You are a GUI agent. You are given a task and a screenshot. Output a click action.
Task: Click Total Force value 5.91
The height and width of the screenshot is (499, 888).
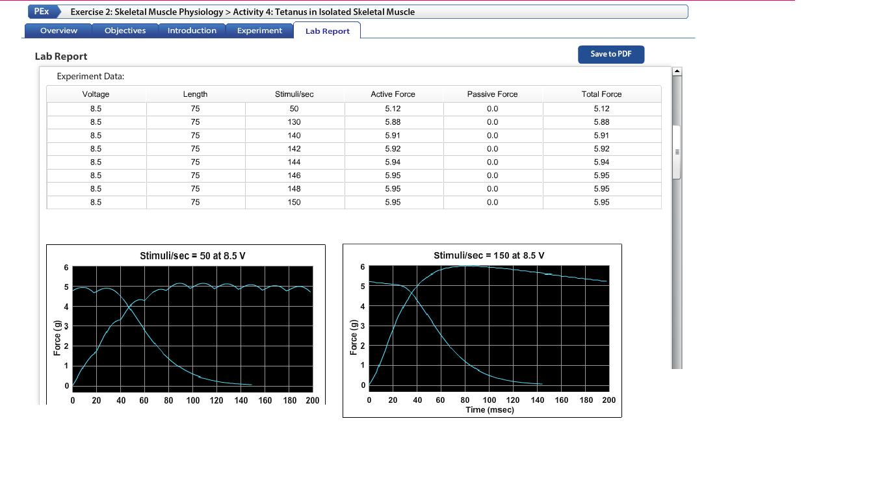pyautogui.click(x=602, y=135)
